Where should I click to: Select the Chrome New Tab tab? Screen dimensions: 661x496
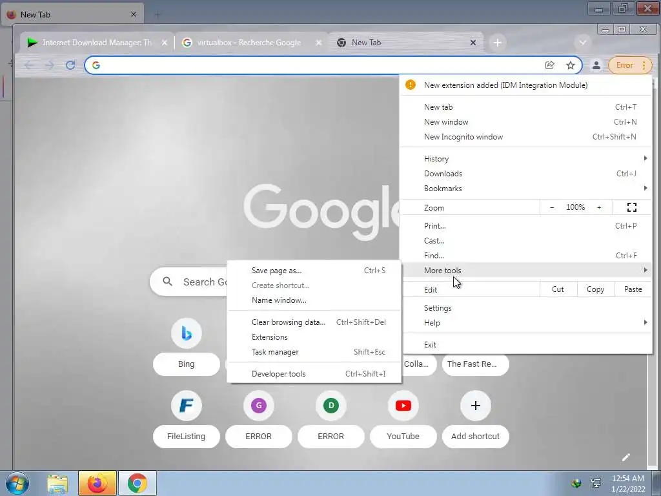click(x=405, y=43)
